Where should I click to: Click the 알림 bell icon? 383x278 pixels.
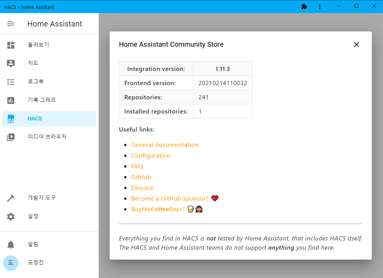[11, 244]
